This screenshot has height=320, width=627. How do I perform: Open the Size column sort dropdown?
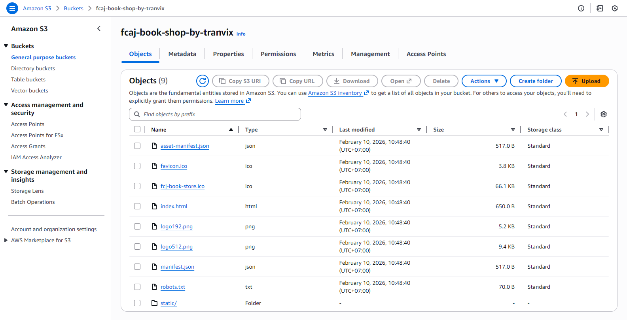pyautogui.click(x=513, y=130)
